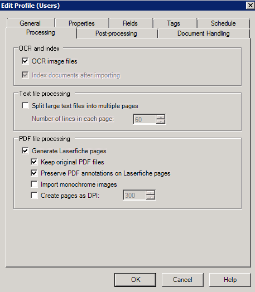Select the Fields tab
Viewport: 255px width, 292px height.
[130, 23]
